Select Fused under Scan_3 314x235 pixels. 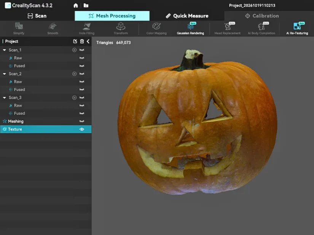tap(46, 113)
